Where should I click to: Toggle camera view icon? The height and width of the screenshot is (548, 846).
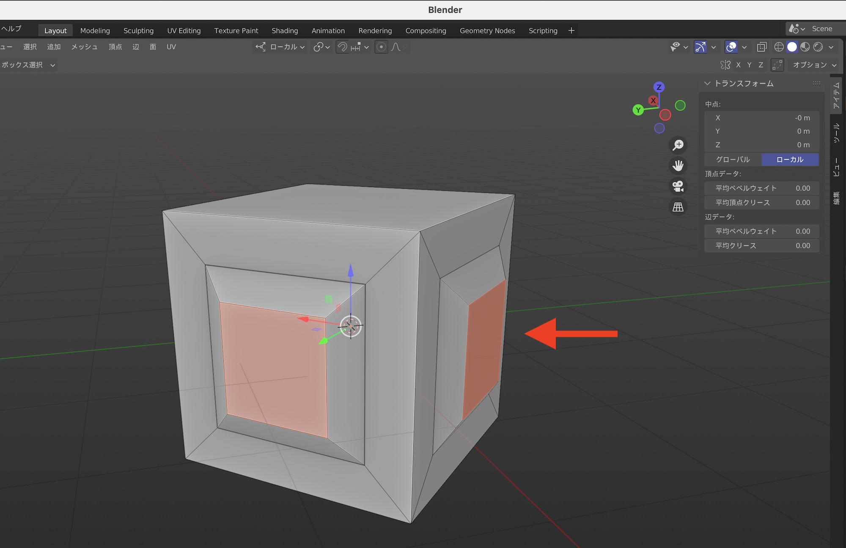click(678, 186)
